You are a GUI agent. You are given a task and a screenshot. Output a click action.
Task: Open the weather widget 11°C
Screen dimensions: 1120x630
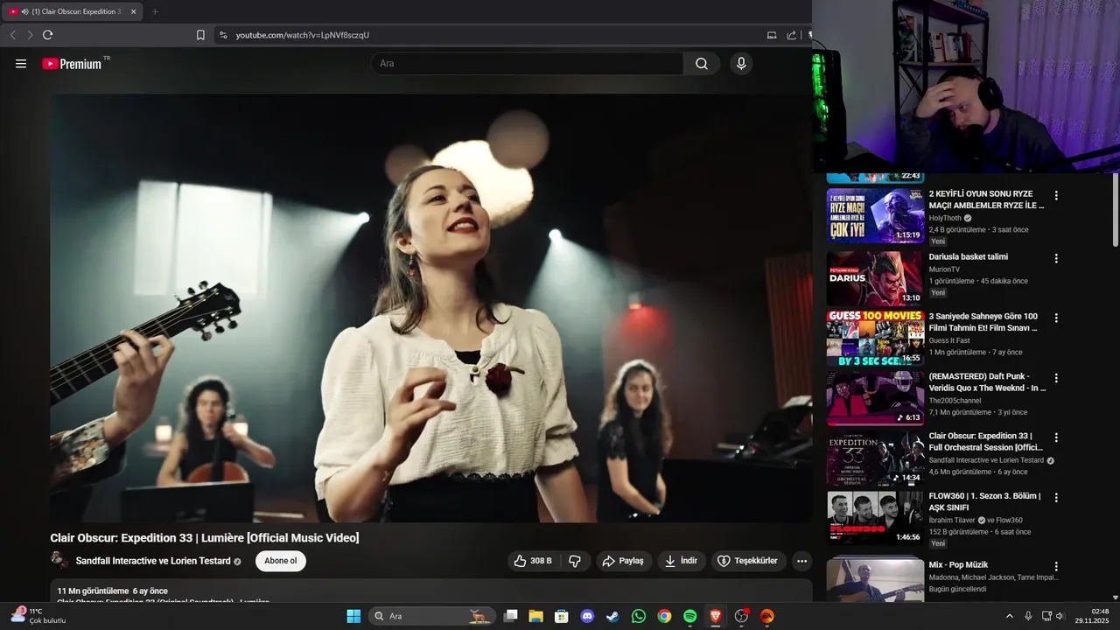[37, 616]
